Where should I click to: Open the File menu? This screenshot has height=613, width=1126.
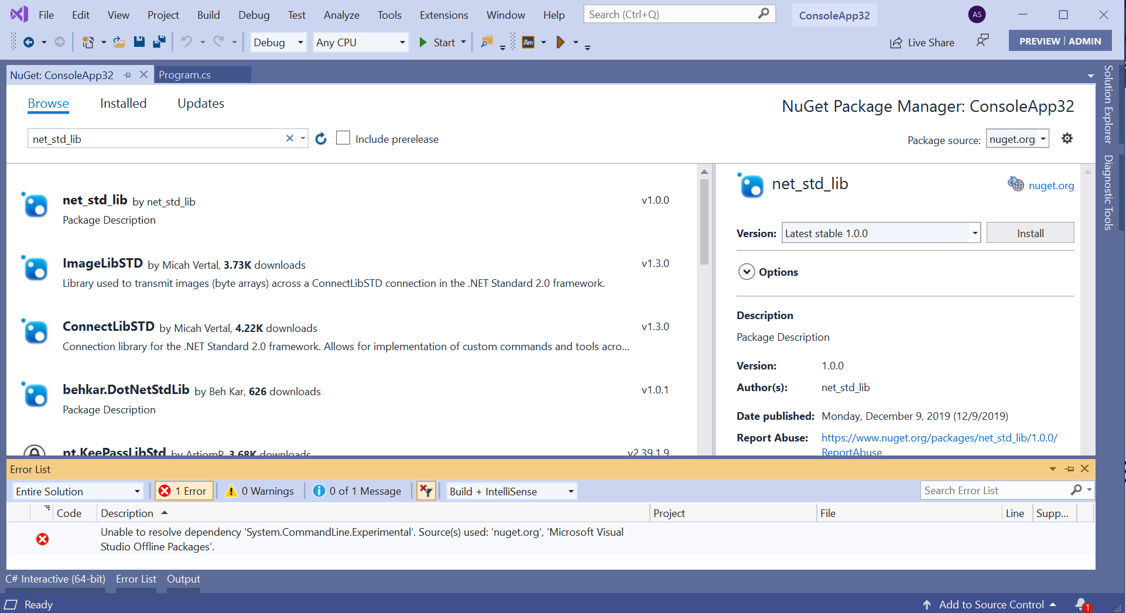click(46, 15)
